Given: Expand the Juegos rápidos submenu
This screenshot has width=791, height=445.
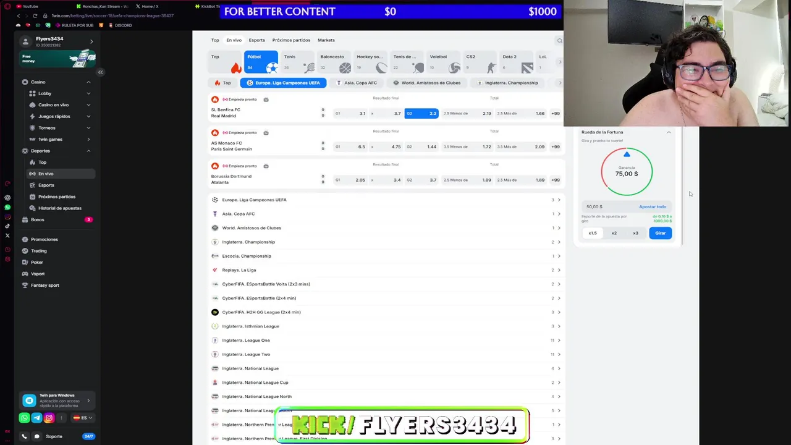Looking at the screenshot, I should (88, 117).
